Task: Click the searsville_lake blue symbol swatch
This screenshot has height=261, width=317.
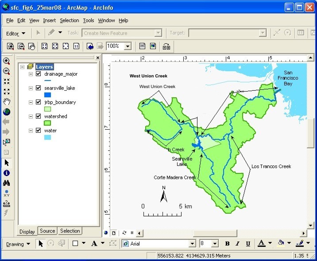Action: [x=47, y=95]
